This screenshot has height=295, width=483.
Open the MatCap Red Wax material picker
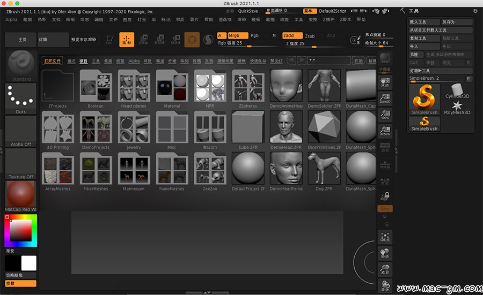point(21,196)
